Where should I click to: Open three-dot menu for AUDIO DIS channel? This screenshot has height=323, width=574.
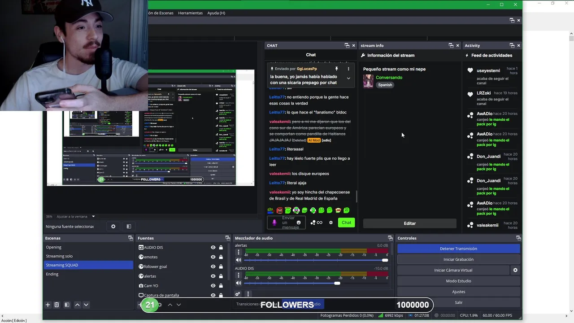click(x=239, y=275)
